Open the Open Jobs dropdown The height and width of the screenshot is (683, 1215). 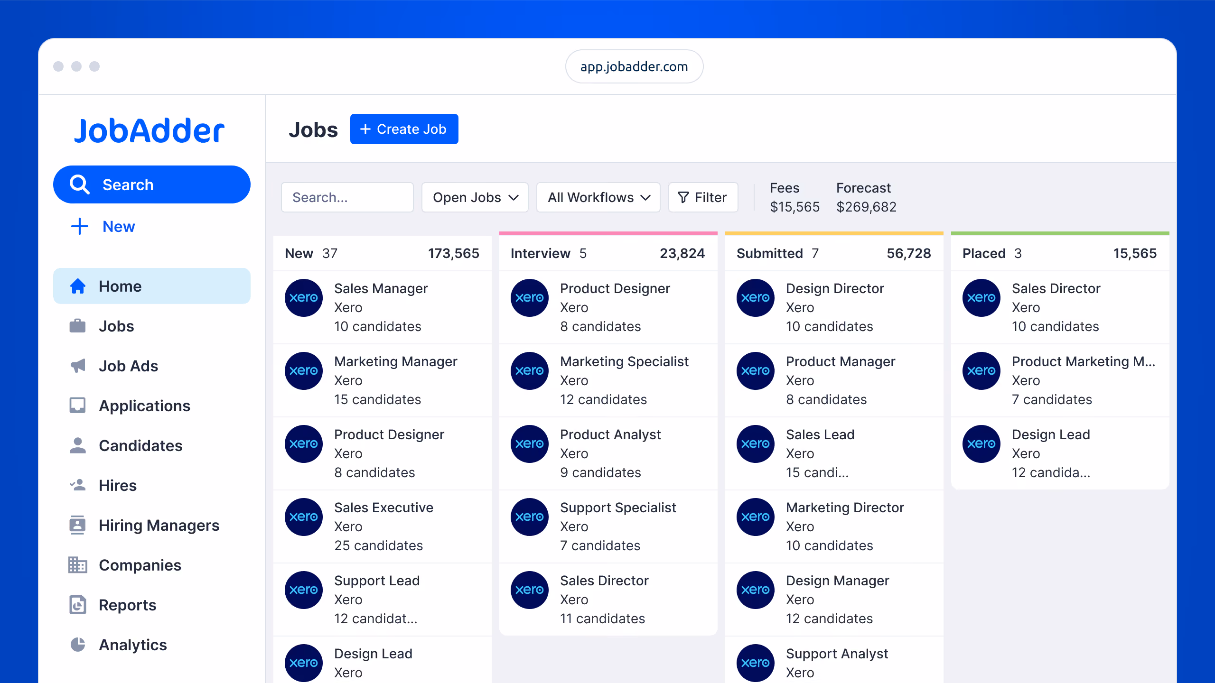coord(475,197)
